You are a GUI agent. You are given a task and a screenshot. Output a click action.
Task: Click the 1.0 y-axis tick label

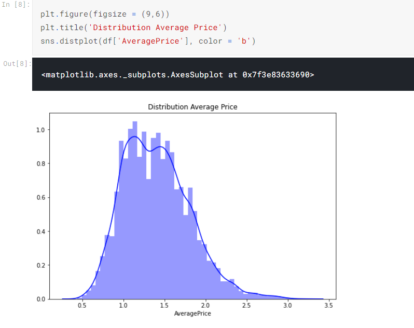[40, 130]
